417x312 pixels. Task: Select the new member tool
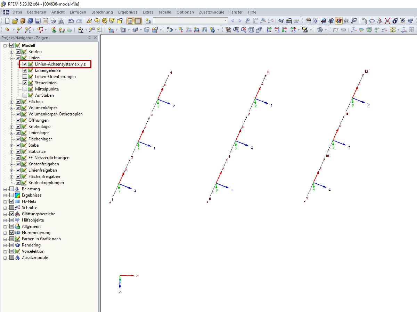pyautogui.click(x=27, y=30)
